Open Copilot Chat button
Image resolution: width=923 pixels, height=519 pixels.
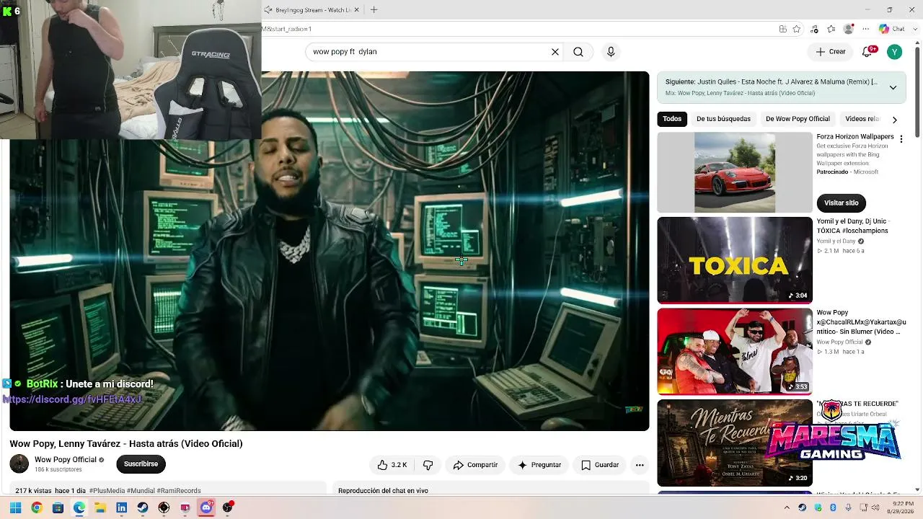pos(891,29)
